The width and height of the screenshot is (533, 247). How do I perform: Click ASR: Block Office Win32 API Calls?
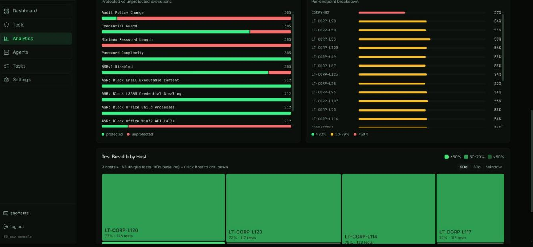point(138,121)
